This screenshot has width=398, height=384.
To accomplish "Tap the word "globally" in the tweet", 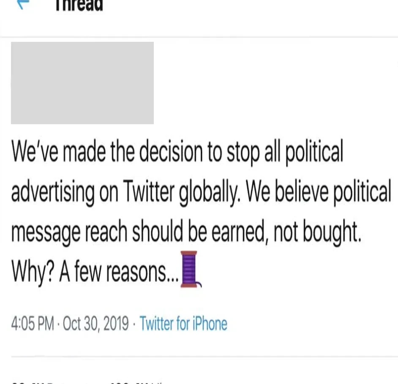I will tap(209, 192).
